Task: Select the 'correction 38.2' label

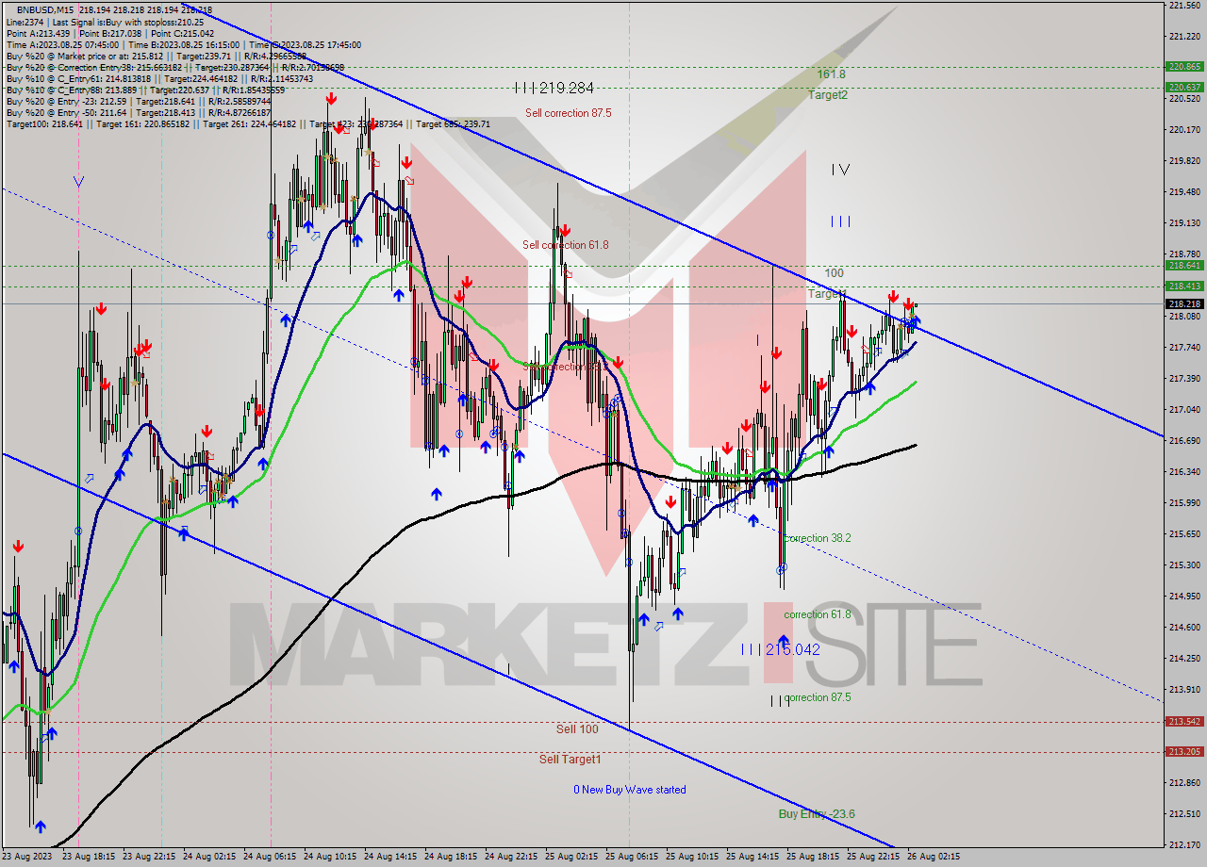Action: coord(818,538)
